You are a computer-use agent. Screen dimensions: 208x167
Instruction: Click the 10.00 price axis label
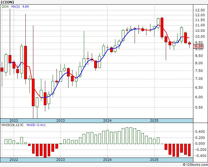coord(200,36)
